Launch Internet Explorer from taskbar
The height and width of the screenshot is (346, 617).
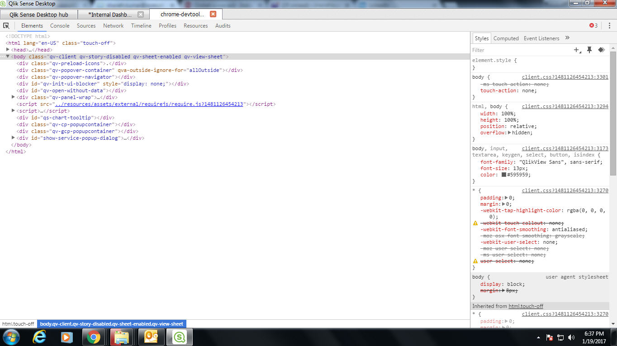(x=40, y=337)
